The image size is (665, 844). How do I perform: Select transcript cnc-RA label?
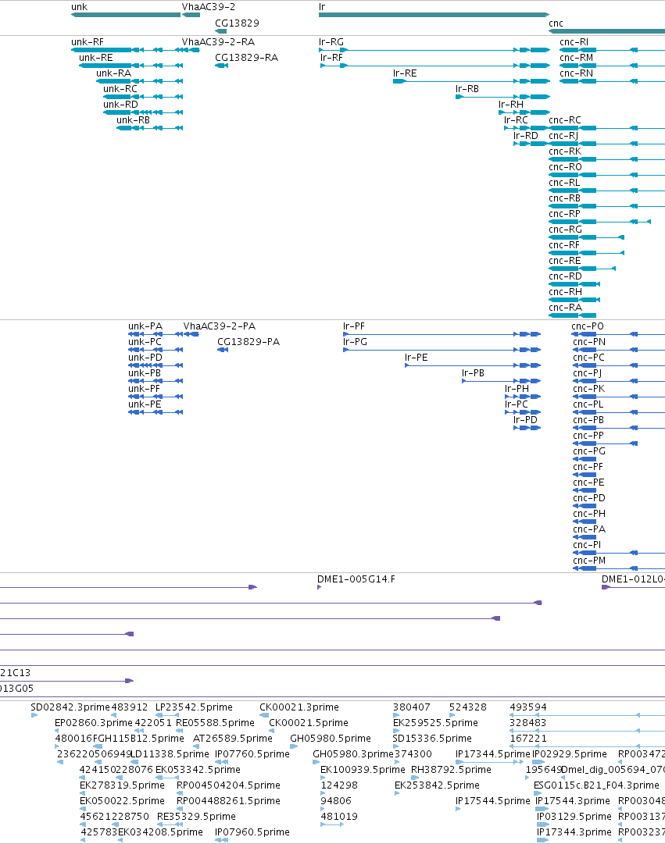point(565,308)
